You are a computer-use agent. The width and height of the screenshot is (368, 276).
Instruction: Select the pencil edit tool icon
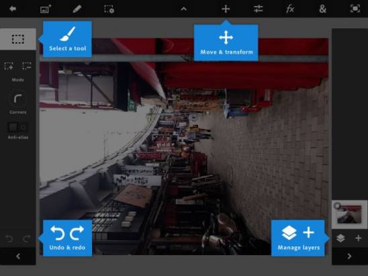point(77,9)
